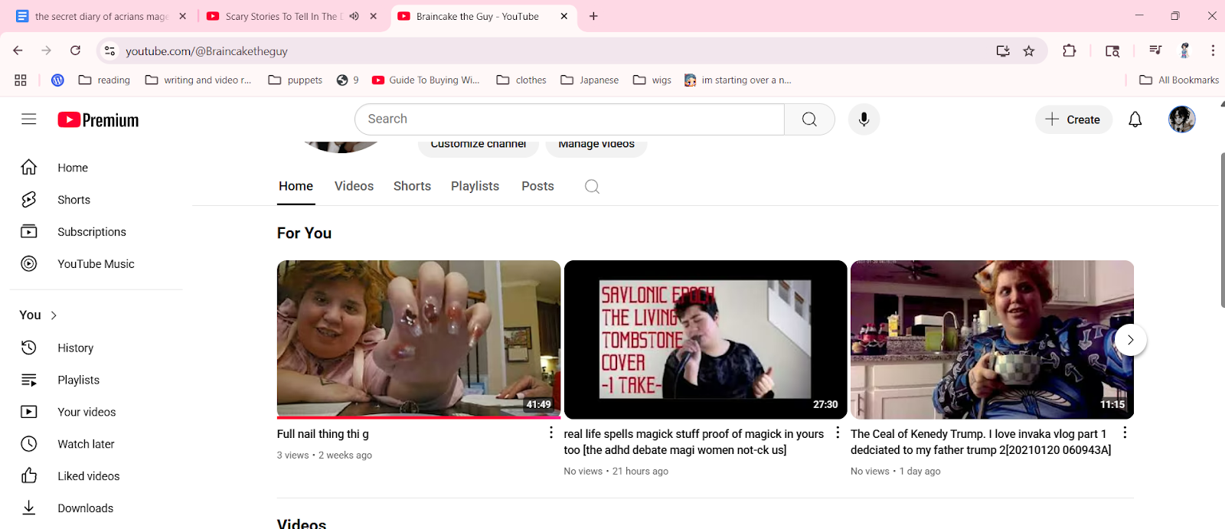Go back with browser back arrow
Viewport: 1225px width, 529px height.
(18, 51)
